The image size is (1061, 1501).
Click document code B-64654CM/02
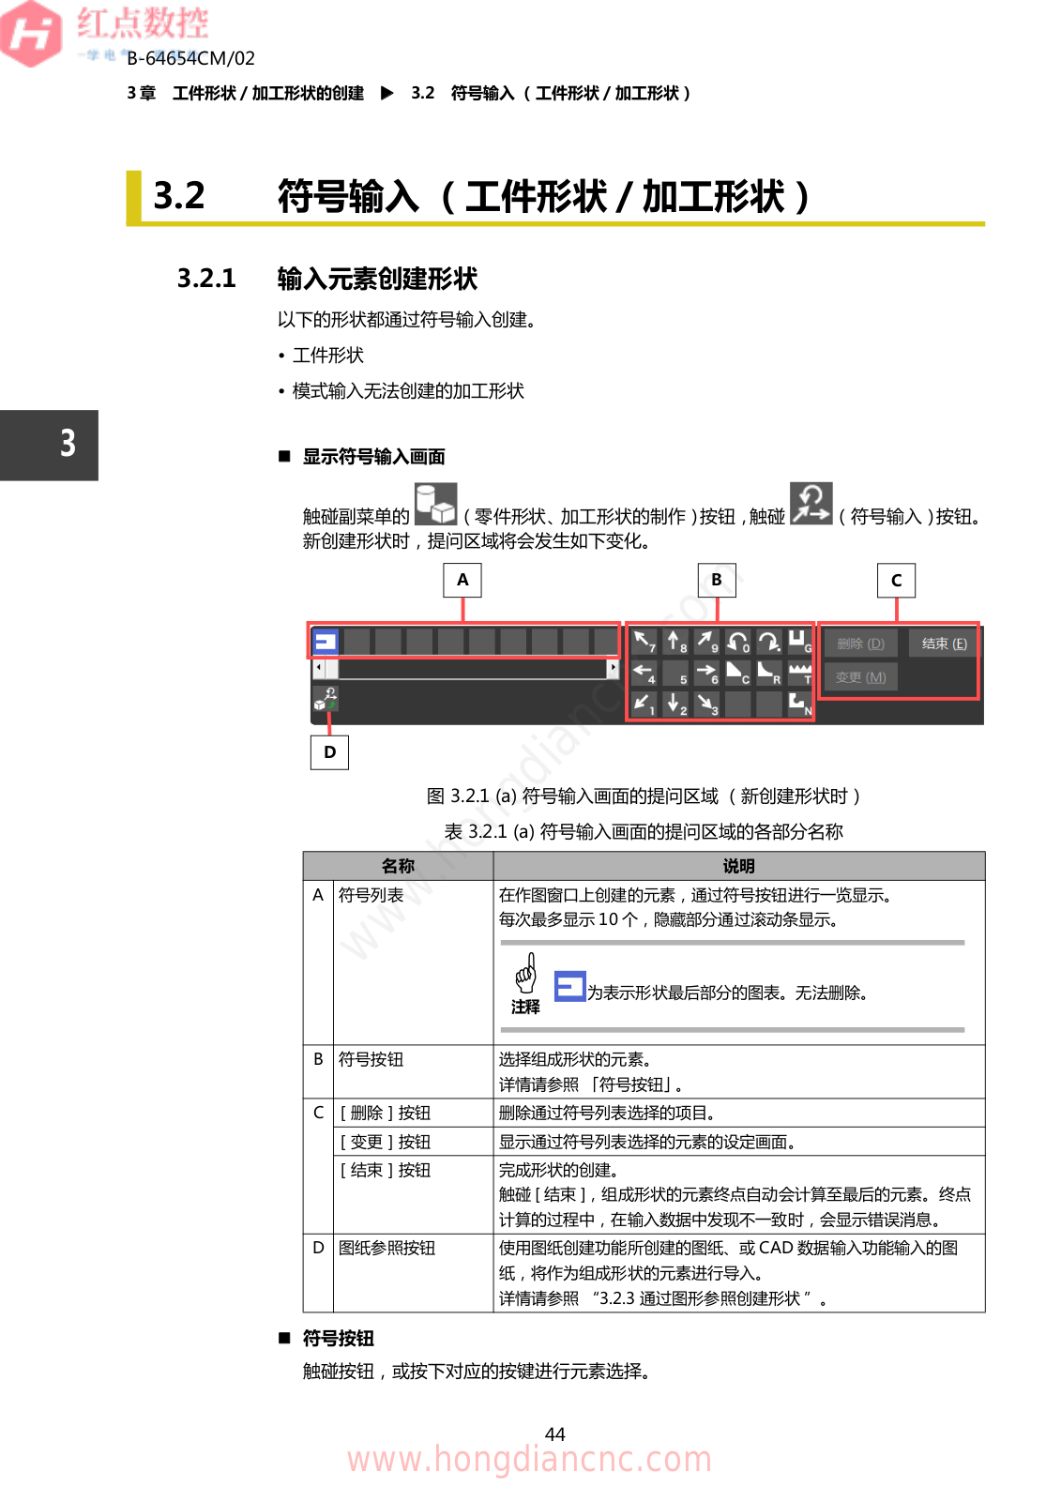coord(191,58)
